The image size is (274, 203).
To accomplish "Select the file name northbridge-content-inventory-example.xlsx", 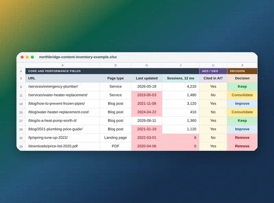I will 78,57.
